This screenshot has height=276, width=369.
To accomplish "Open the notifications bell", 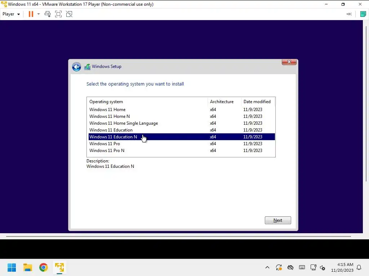I will [x=359, y=267].
